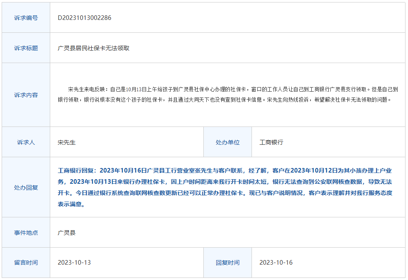Viewport: 408px width, 280px height.
Task: Click the handling unit value 工商银行
Action: 271,142
